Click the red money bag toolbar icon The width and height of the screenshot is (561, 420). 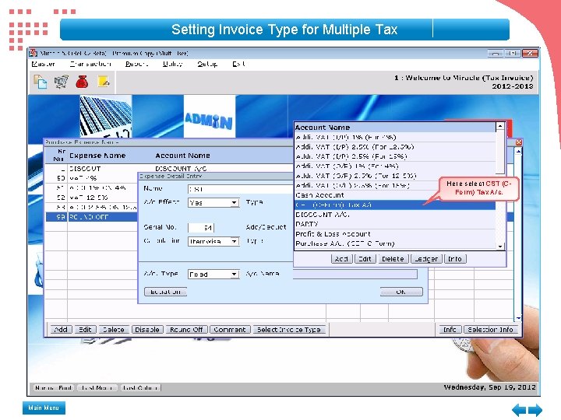coord(82,82)
